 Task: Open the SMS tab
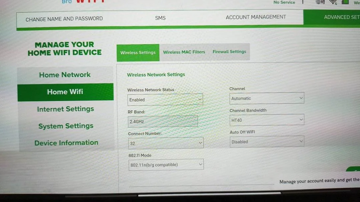pyautogui.click(x=160, y=18)
